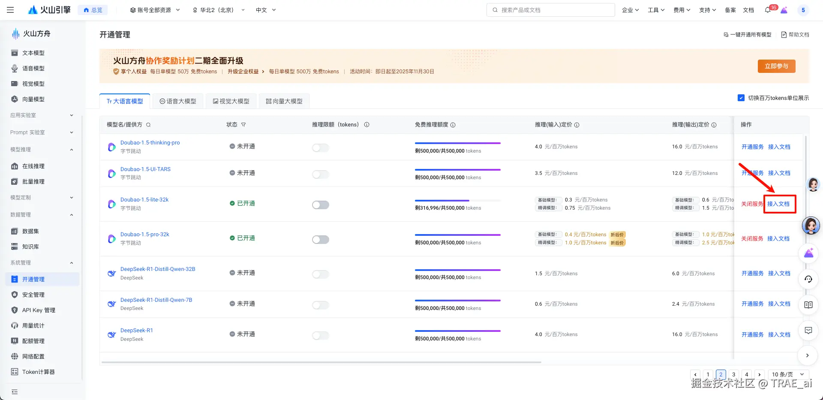Image resolution: width=823 pixels, height=400 pixels.
Task: Switch to the 语音大模型 tab
Action: click(x=178, y=101)
